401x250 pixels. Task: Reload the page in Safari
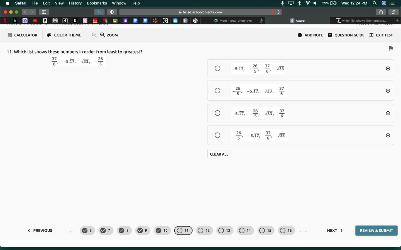click(278, 12)
